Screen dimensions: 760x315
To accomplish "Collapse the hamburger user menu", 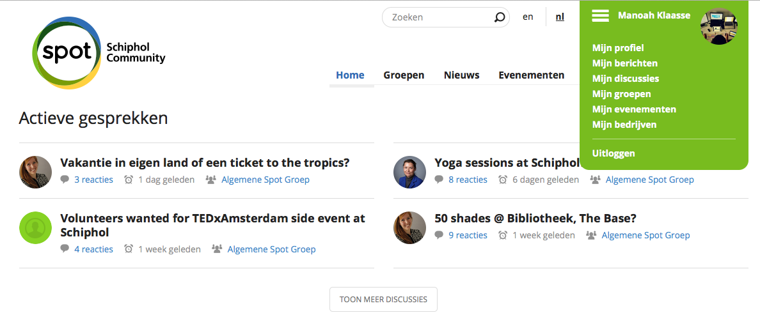I will [600, 16].
